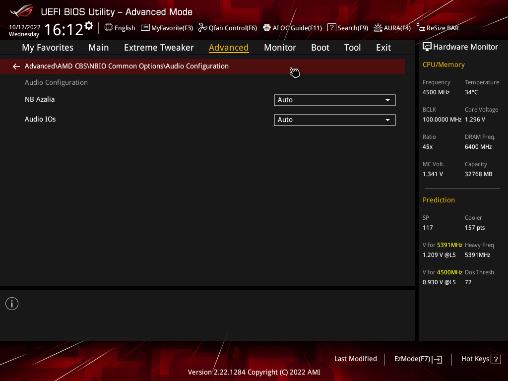Click the CPU/Memory section heading
Viewport: 508px width, 381px height.
444,65
